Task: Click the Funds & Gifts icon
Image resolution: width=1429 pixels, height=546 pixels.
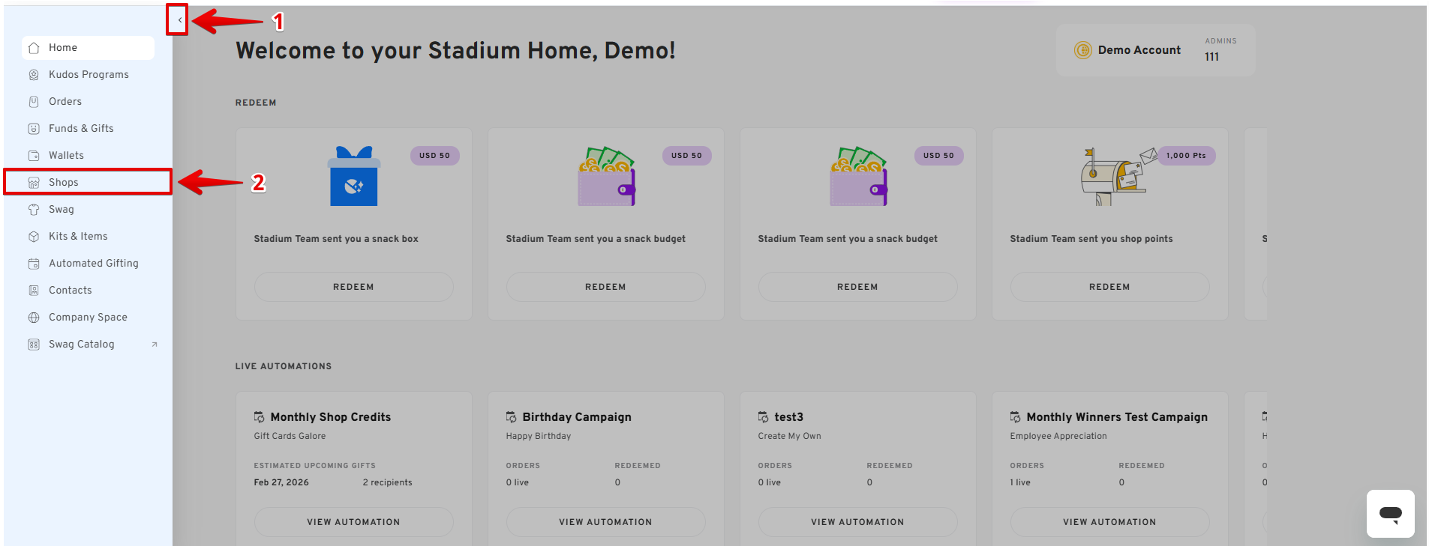Action: tap(34, 129)
